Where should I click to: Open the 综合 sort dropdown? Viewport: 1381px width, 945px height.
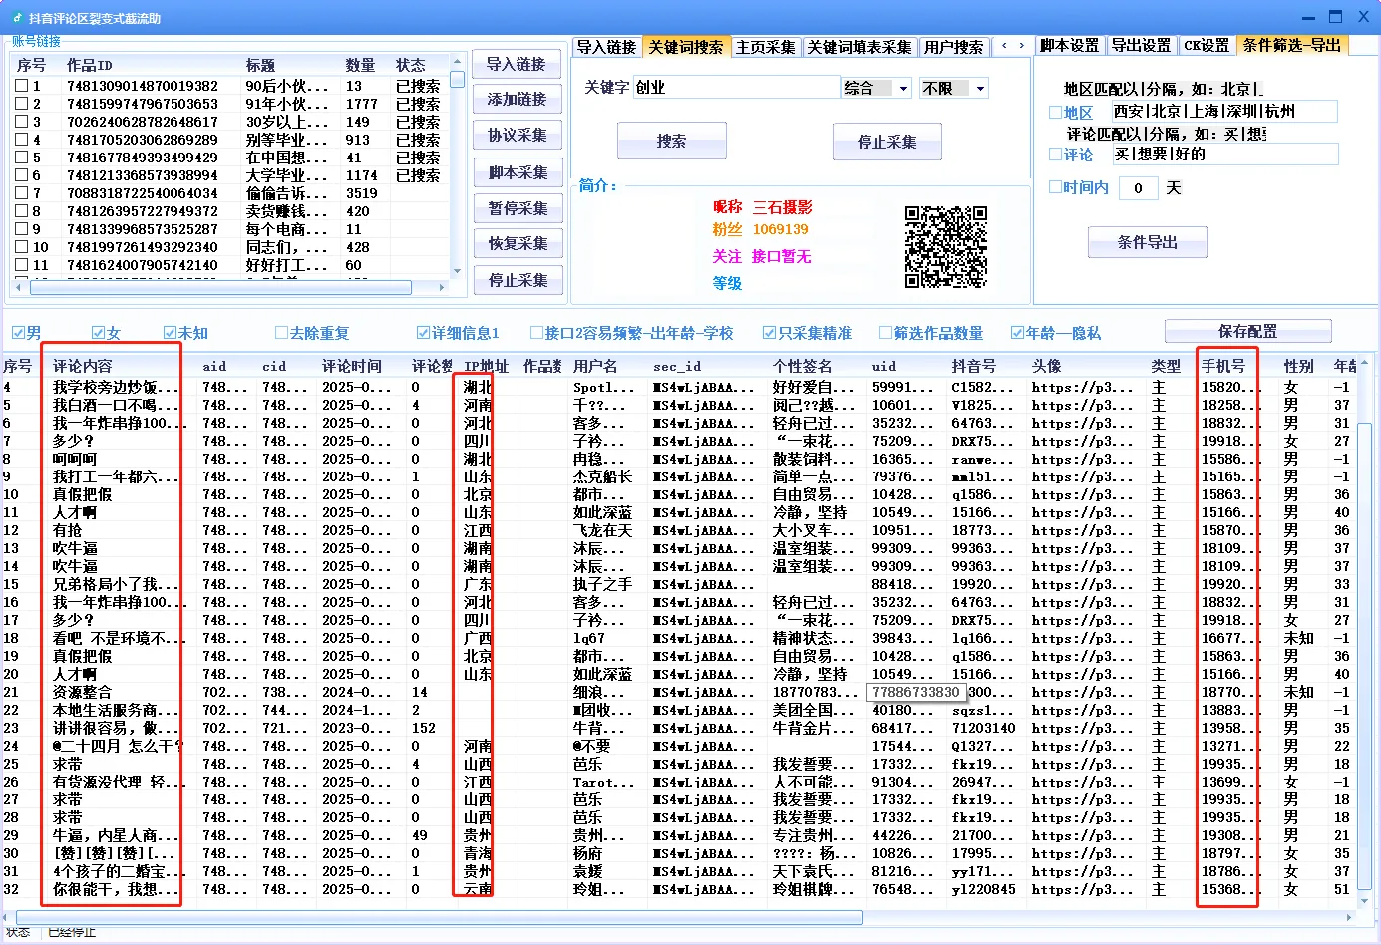875,88
